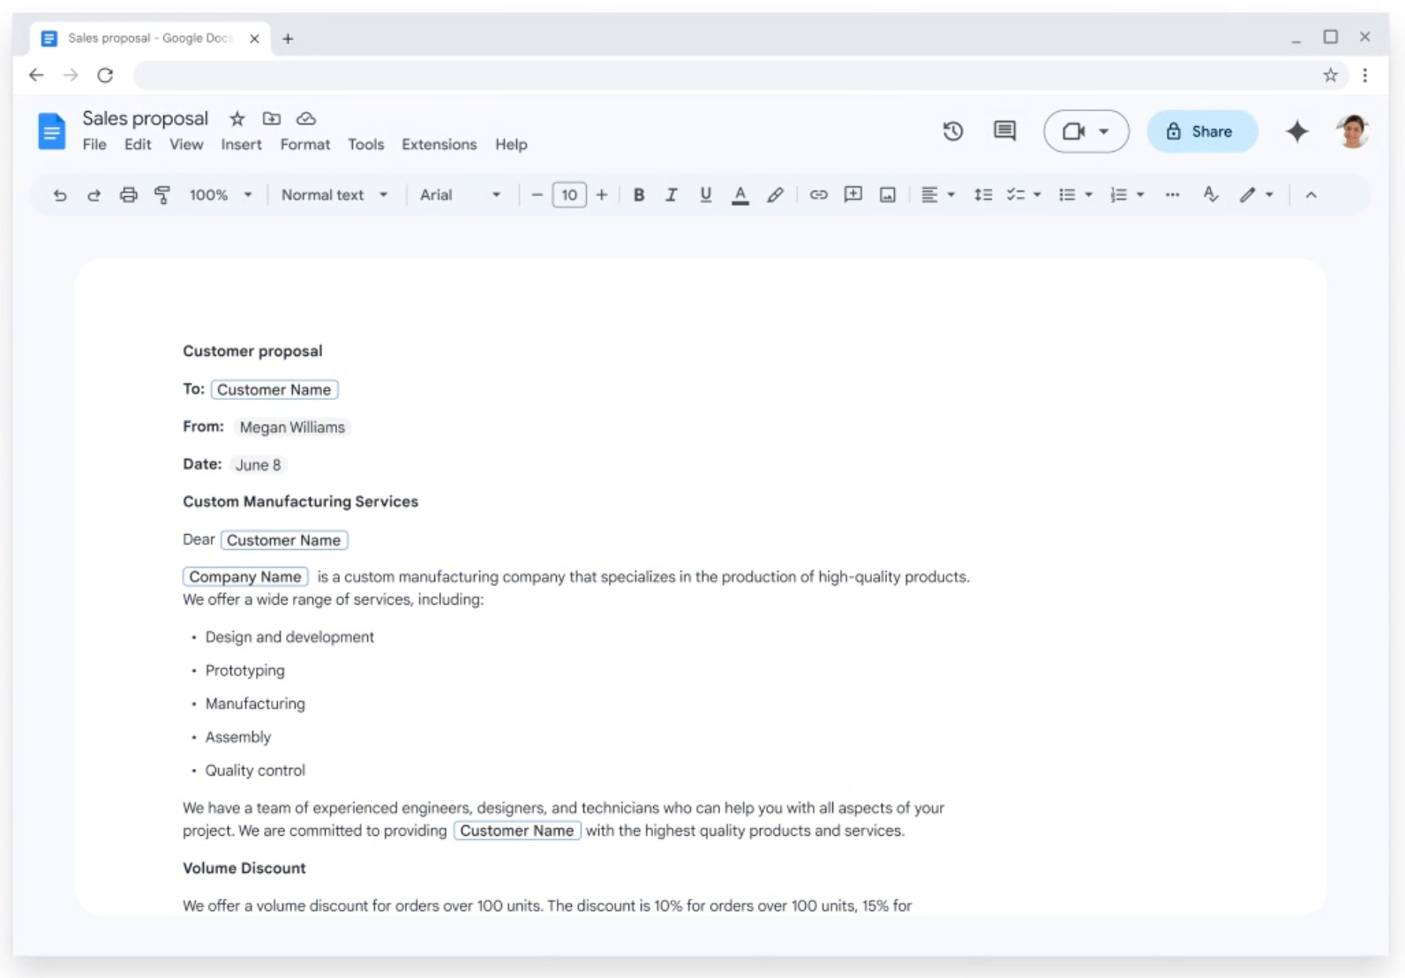Viewport: 1405px width, 978px height.
Task: Open the Edit menu
Action: pos(138,145)
